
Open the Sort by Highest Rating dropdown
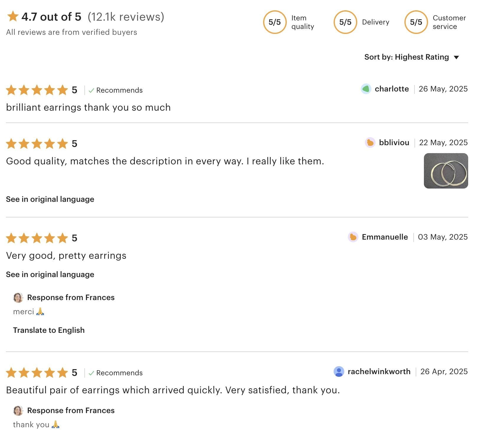(x=412, y=57)
